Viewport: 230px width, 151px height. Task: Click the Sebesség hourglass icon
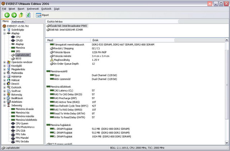point(9,106)
